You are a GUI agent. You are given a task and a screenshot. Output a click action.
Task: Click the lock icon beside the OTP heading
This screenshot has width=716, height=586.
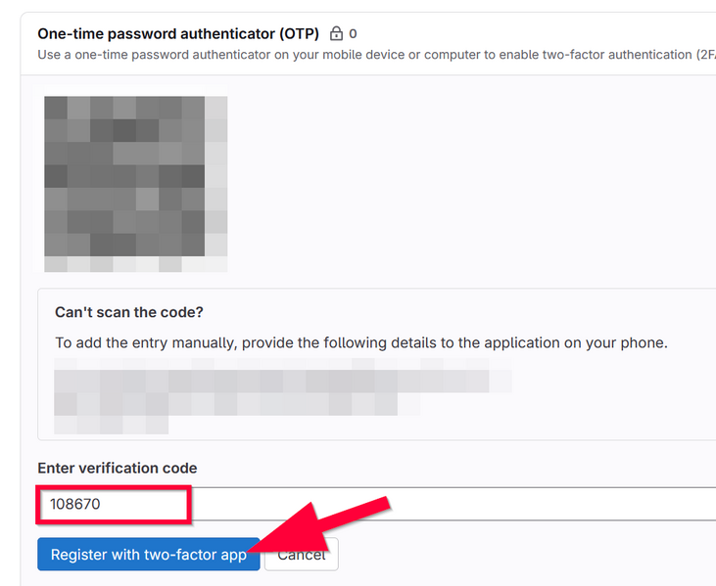[337, 33]
